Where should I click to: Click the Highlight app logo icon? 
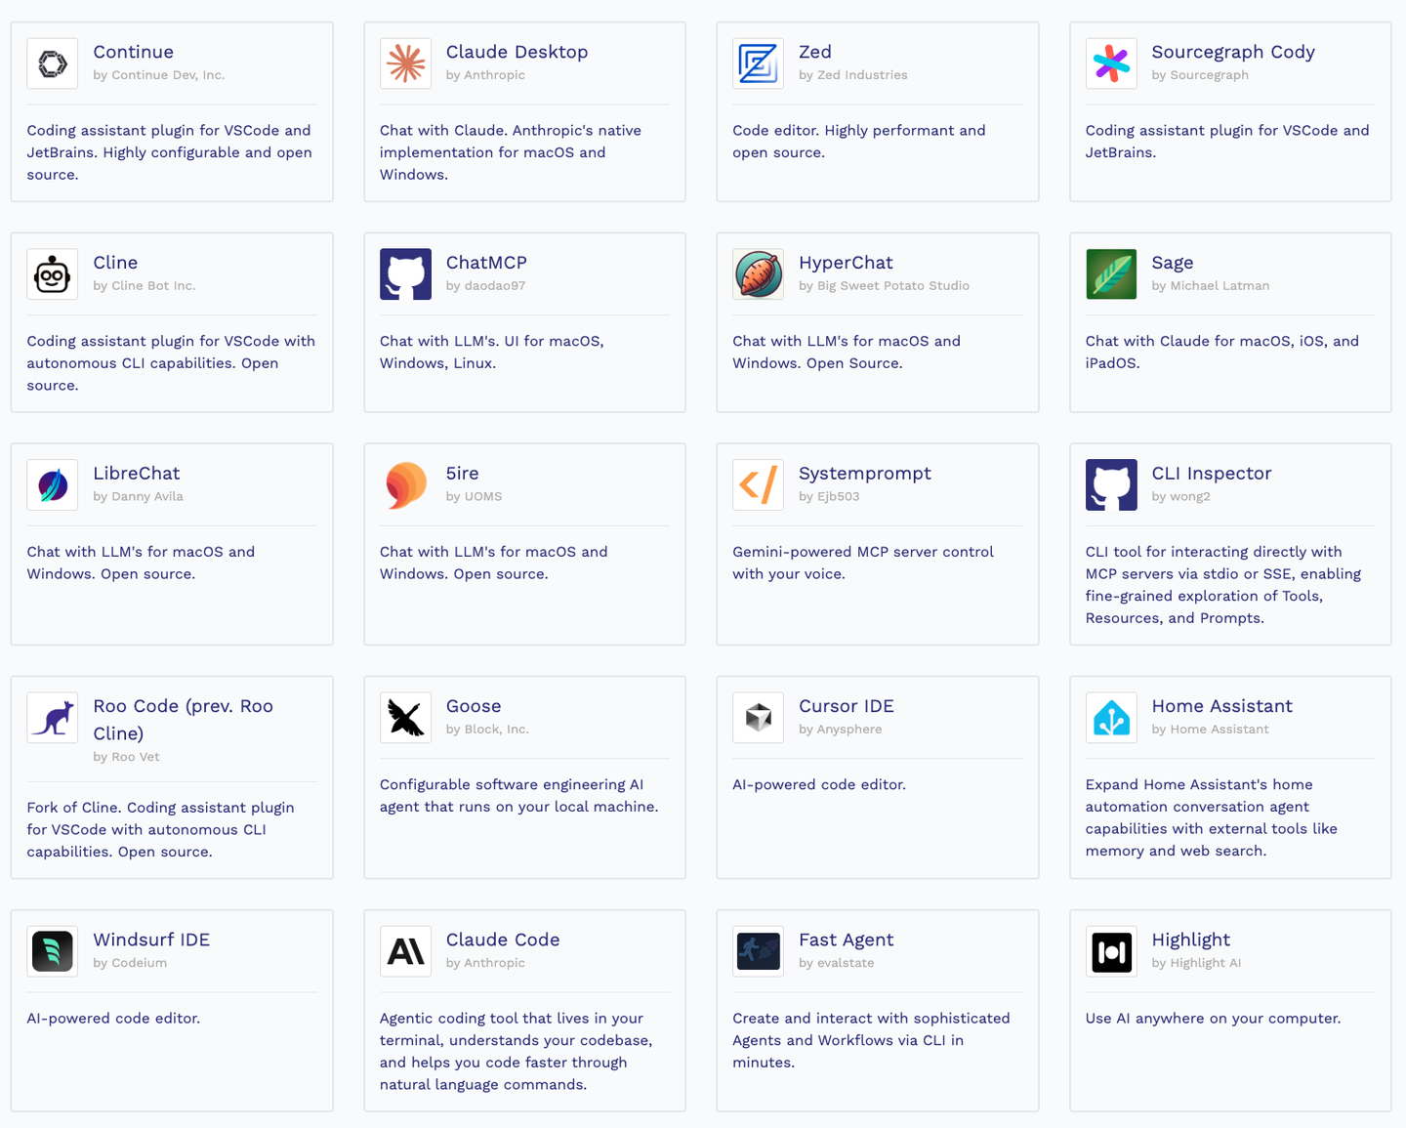tap(1111, 951)
